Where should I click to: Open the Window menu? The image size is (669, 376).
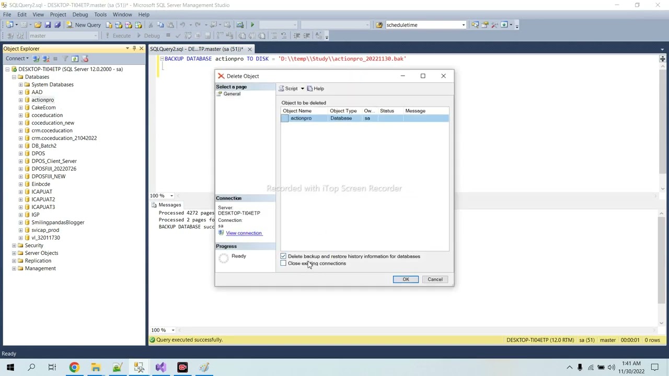tap(122, 14)
